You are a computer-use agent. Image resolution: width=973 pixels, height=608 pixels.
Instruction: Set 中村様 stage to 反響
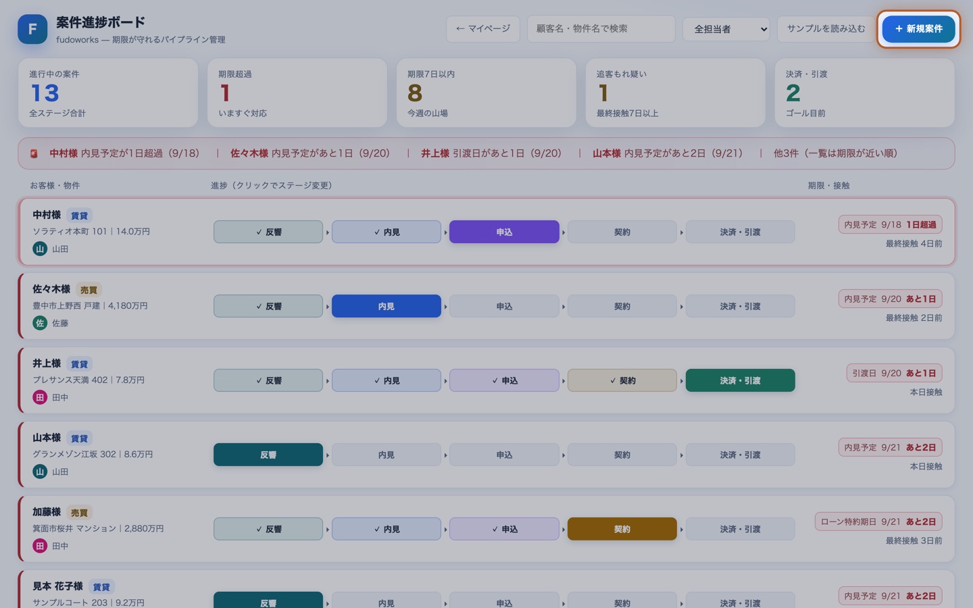(x=268, y=232)
